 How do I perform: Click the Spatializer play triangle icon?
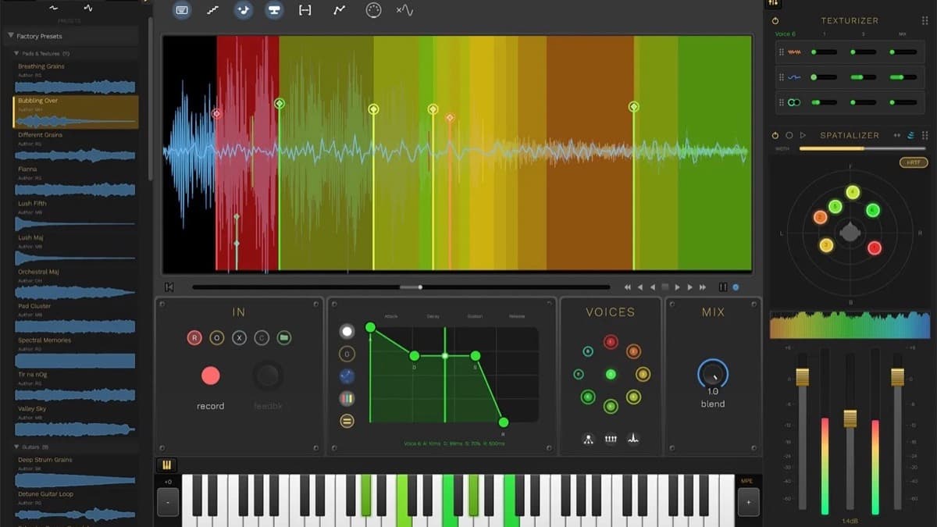[803, 135]
